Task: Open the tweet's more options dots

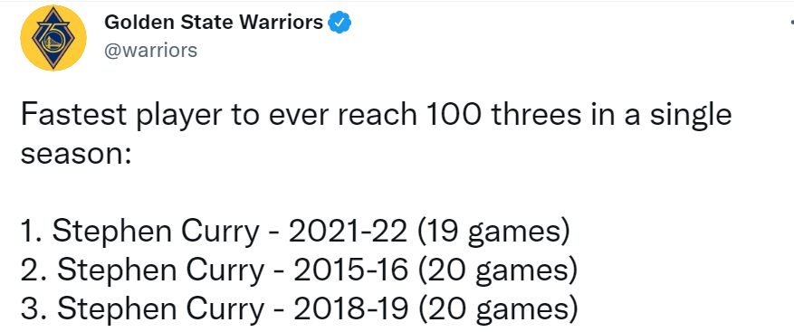Action: 791,23
